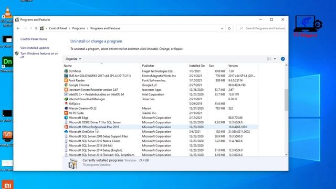Viewport: 336px width, 189px height.
Task: Expand the view options dropdown arrow
Action: 275,59
